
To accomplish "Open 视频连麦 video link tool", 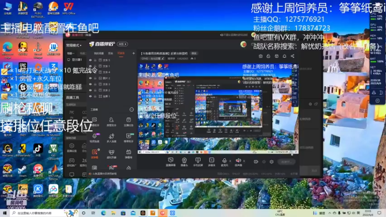I will tap(95, 138).
